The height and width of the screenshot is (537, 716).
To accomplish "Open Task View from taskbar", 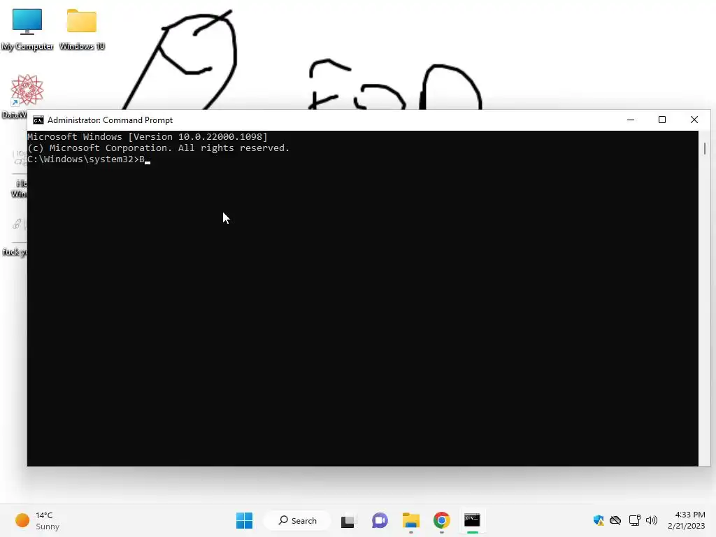I will tap(348, 520).
